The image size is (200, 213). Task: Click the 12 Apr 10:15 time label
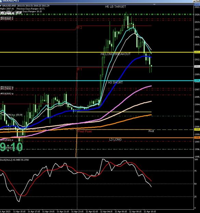(x=150, y=212)
